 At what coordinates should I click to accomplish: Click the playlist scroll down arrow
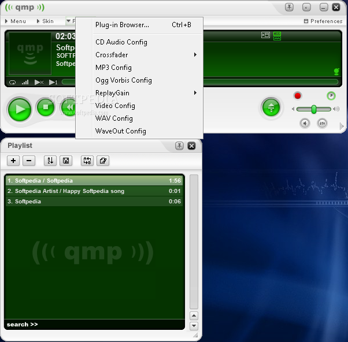pyautogui.click(x=194, y=326)
